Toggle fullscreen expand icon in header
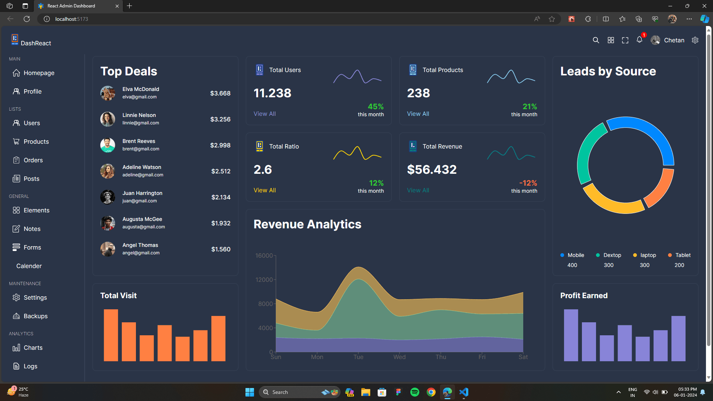 tap(625, 40)
